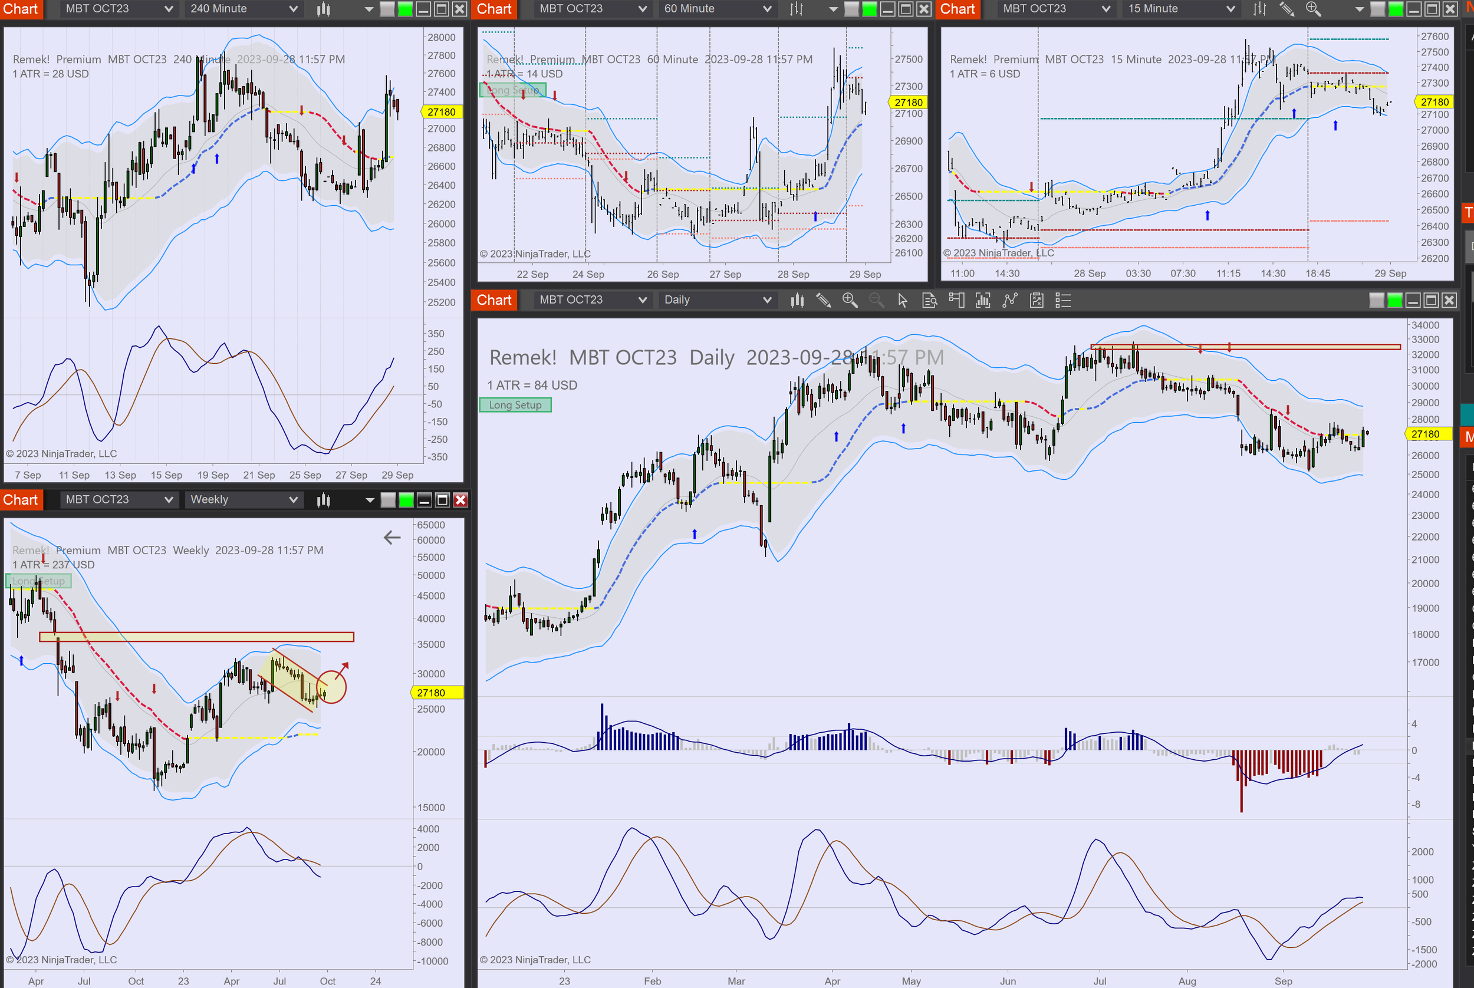Open MBT OCT23 instrument dropdown in 15 Minute chart
Screen dimensions: 1474x988
point(1055,9)
